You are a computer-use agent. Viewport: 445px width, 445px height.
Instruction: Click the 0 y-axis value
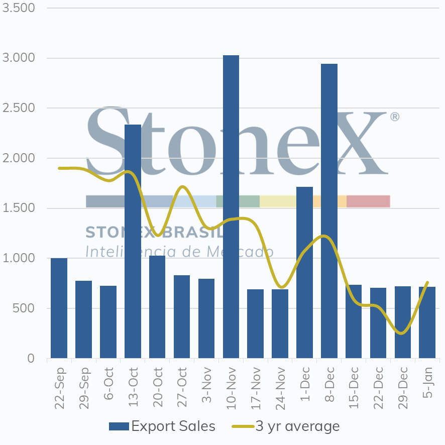click(31, 359)
